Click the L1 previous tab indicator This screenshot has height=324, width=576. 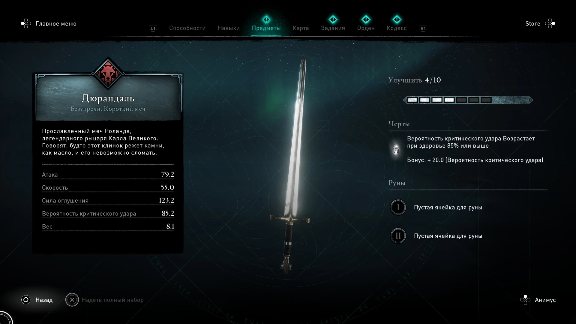point(153,28)
